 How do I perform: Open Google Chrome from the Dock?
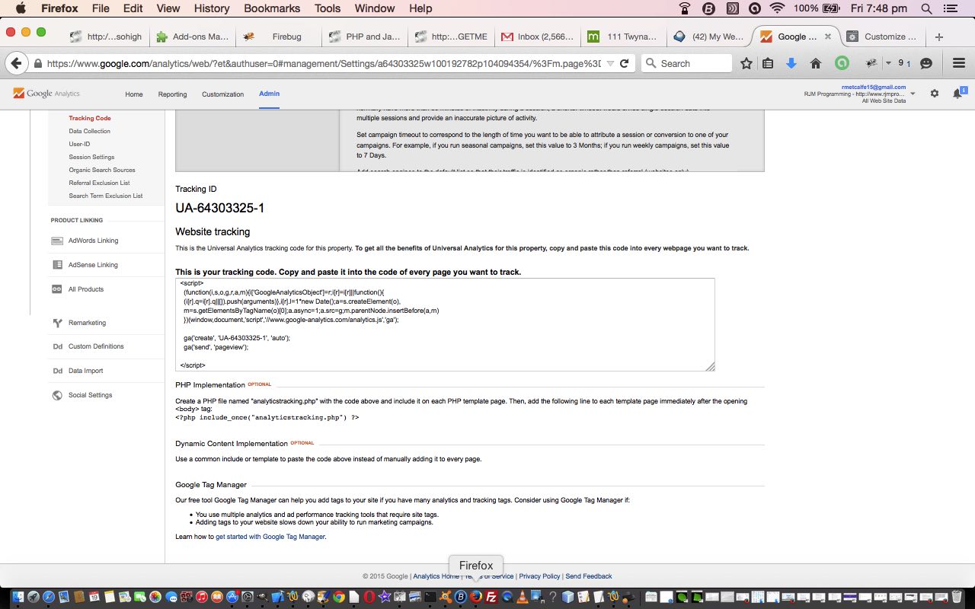tap(339, 598)
